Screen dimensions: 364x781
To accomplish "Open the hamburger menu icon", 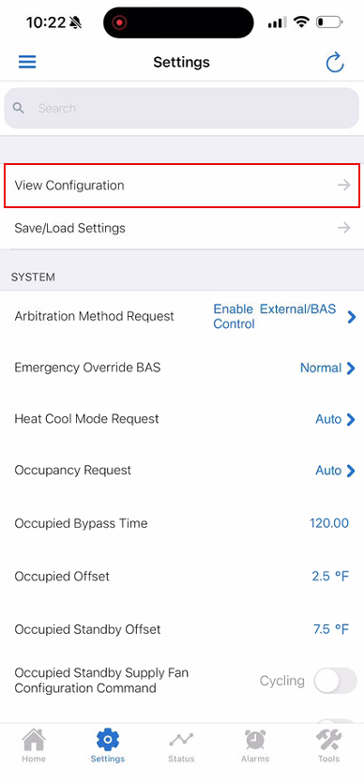I will pyautogui.click(x=27, y=62).
